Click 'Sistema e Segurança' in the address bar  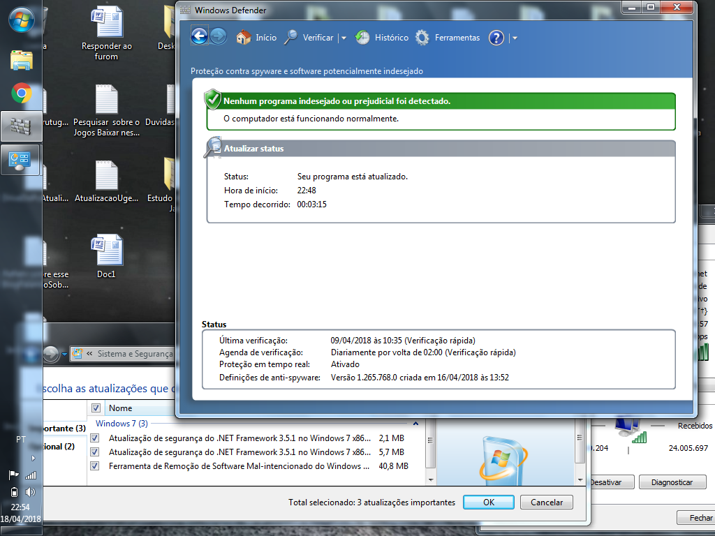pyautogui.click(x=135, y=354)
